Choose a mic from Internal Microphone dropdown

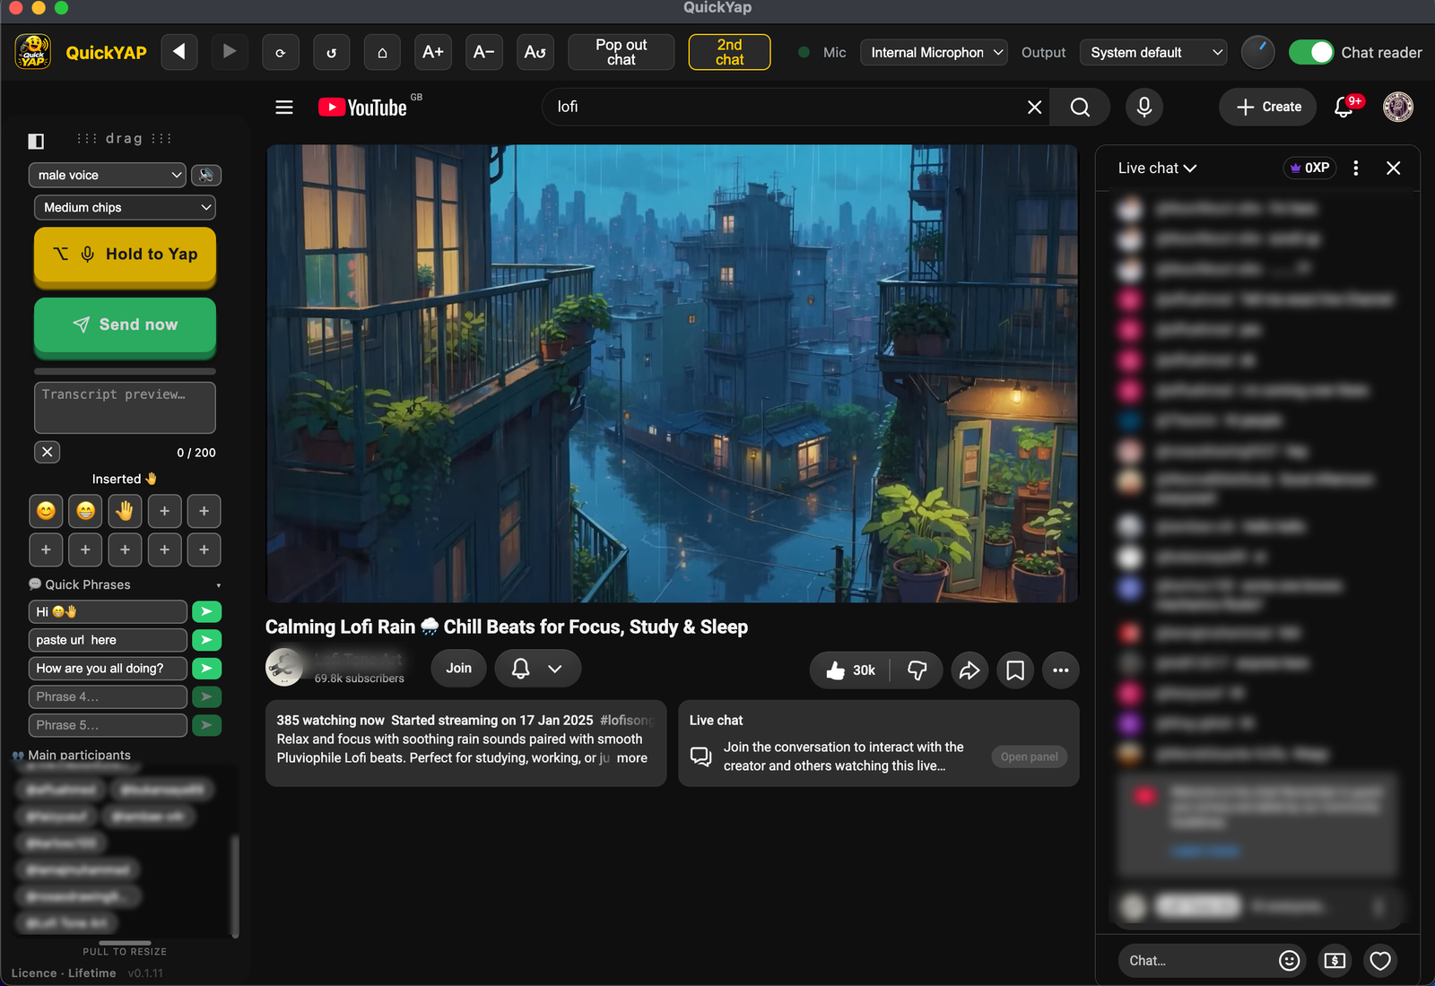coord(934,53)
